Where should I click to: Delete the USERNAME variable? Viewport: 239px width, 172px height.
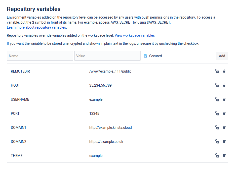tap(224, 99)
